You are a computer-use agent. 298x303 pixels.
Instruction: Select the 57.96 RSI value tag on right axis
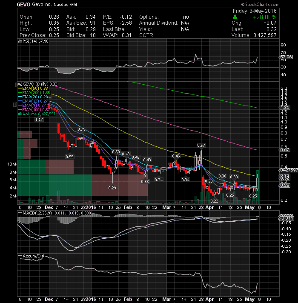(286, 57)
